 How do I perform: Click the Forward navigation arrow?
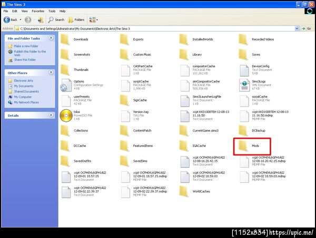[x=28, y=19]
